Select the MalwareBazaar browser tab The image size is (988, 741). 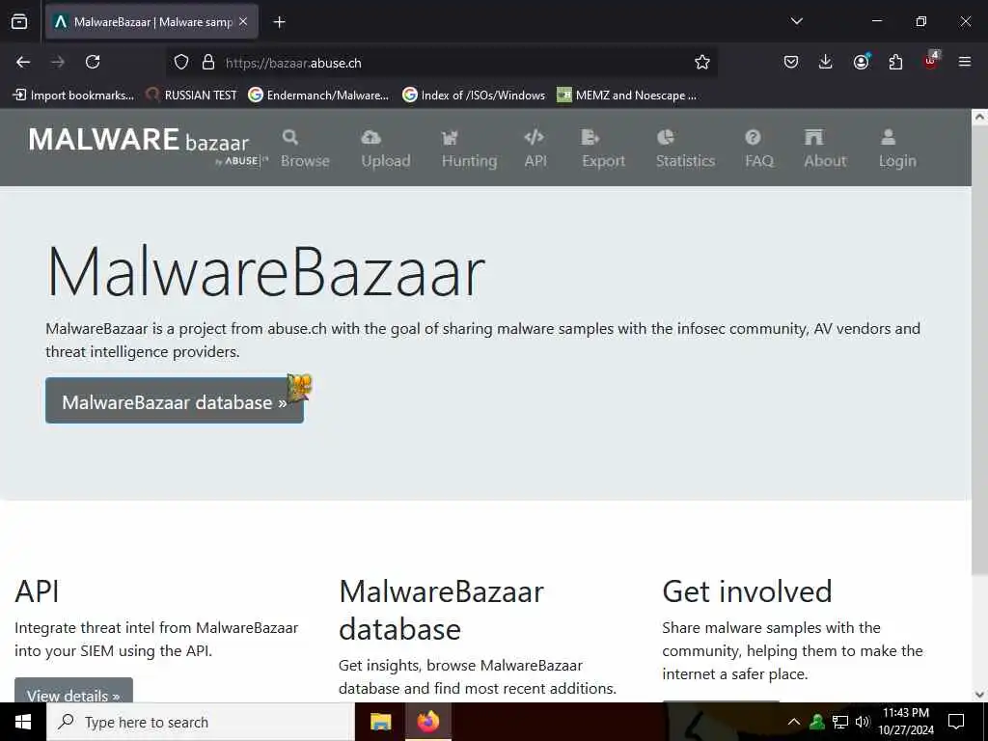151,22
